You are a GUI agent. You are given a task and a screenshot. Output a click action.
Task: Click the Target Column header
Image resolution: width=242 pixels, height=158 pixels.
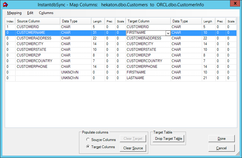tap(148, 21)
